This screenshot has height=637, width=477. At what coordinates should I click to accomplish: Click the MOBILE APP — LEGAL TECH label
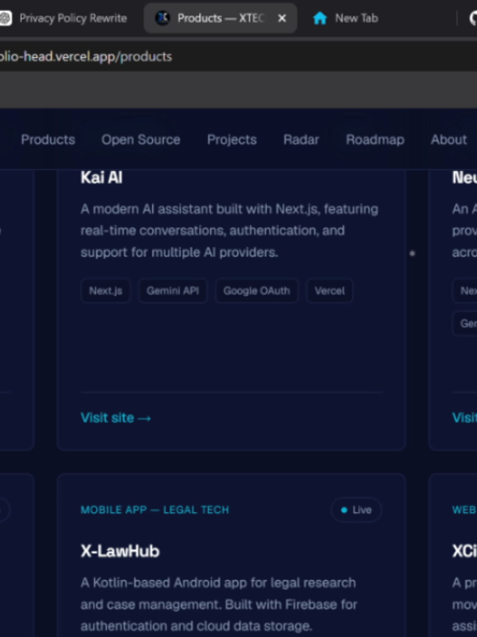pyautogui.click(x=155, y=510)
